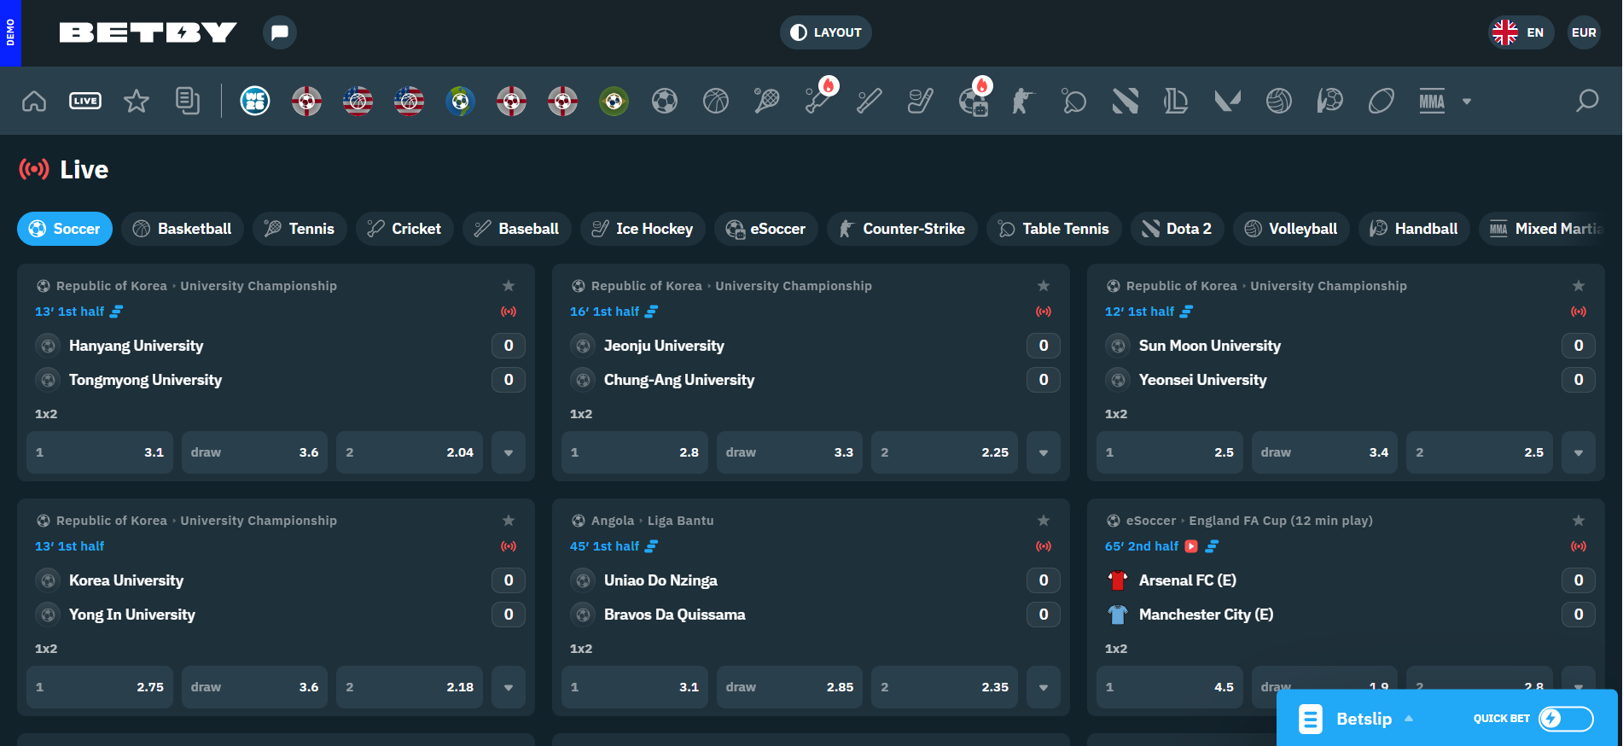Expand more markets for Jeonju vs Chung-Ang

click(1044, 452)
